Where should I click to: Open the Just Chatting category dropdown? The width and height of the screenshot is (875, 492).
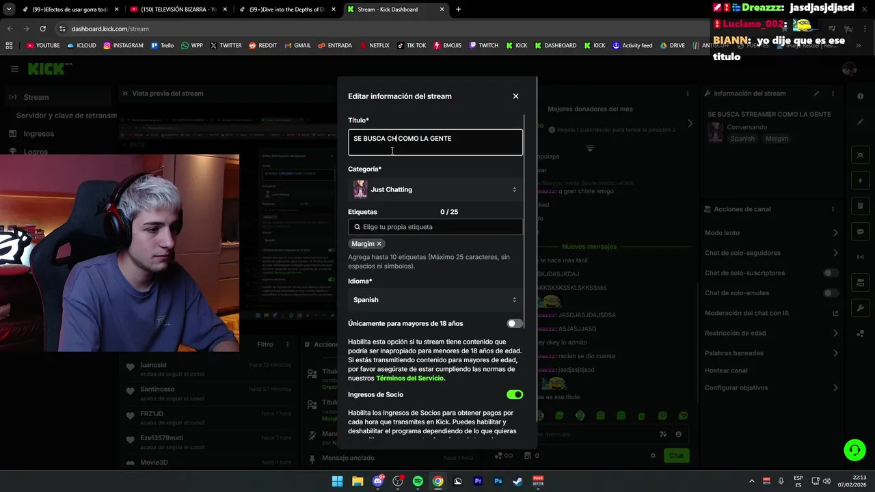[435, 189]
